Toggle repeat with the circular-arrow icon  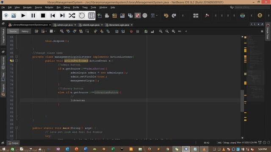(82, 16)
